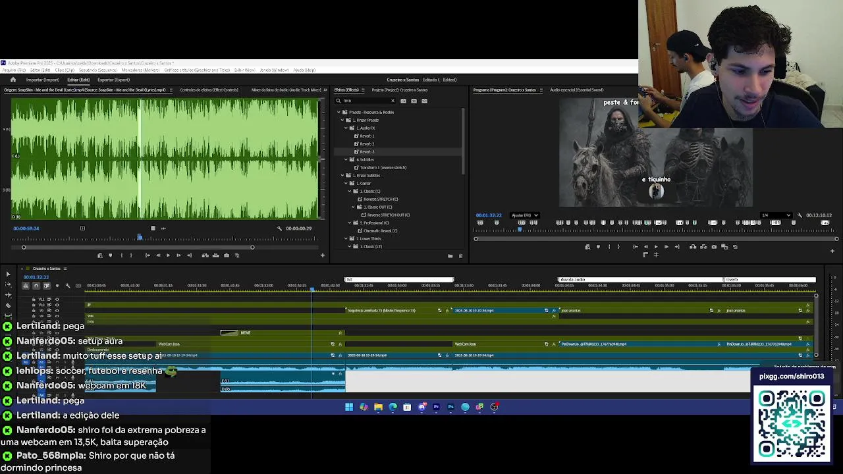Switch to Áudio essencial (Essential Sound) tab

click(x=576, y=90)
